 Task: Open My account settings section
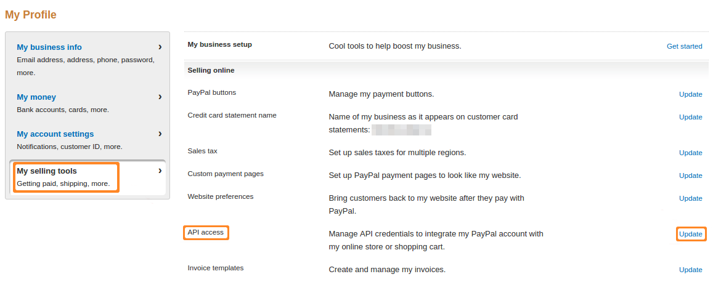(x=55, y=134)
